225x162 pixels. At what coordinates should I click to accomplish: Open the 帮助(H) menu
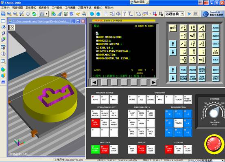click(109, 8)
